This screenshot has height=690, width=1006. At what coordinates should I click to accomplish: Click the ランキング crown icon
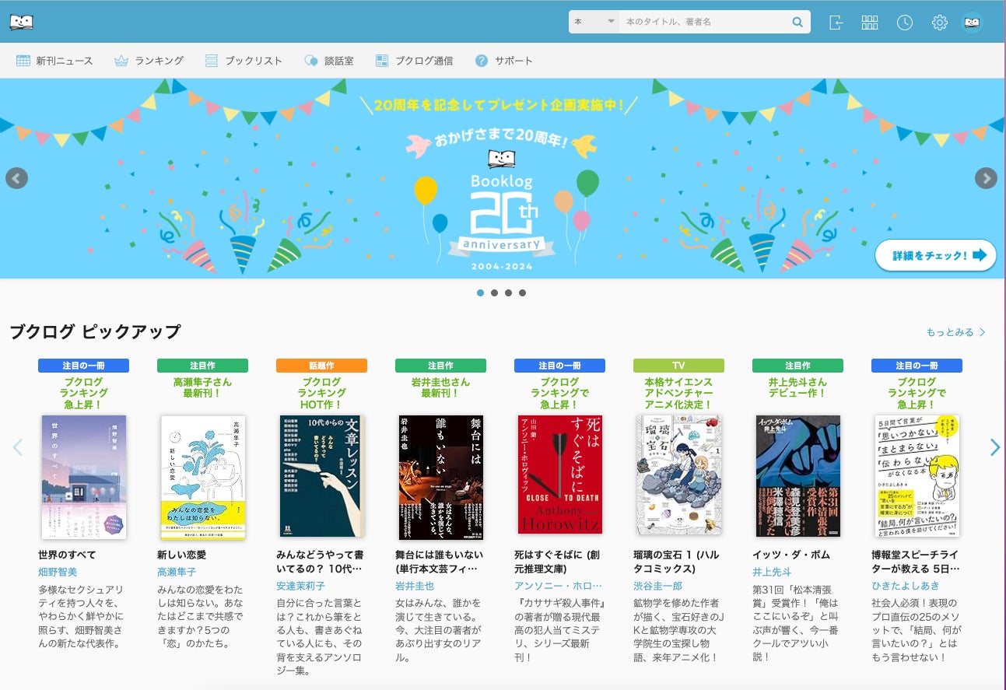(121, 61)
